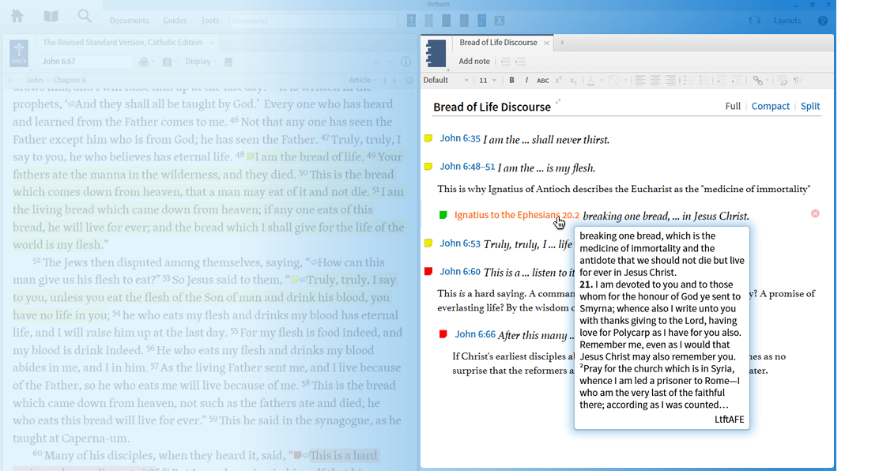Open the font size 11 dropdown
Viewport: 879px width, 471px height.
[x=487, y=80]
